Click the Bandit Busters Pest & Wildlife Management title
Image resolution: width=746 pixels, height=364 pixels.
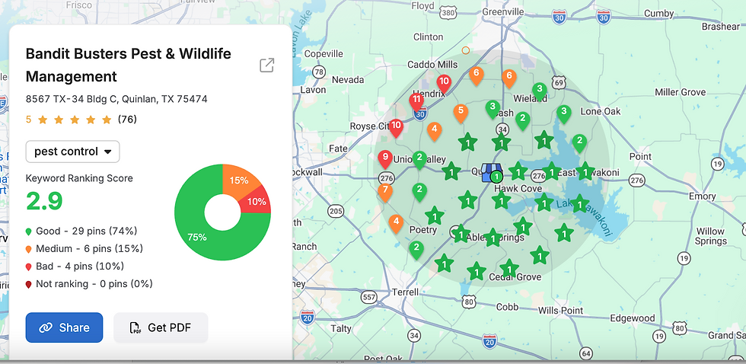(x=129, y=65)
